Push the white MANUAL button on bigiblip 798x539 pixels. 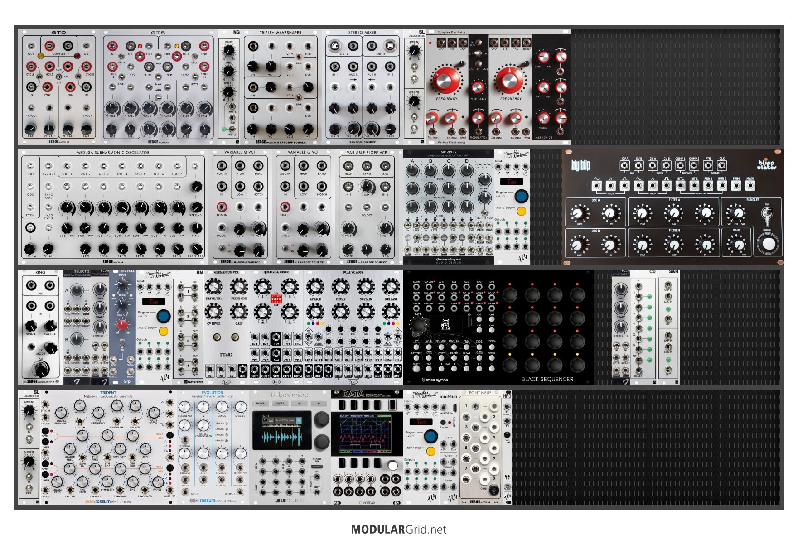point(769,244)
